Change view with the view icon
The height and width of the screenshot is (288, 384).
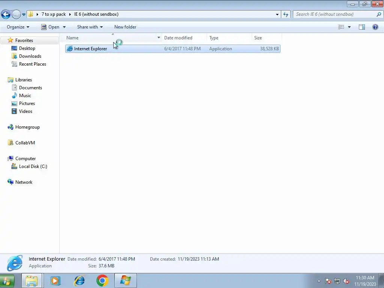click(x=341, y=27)
